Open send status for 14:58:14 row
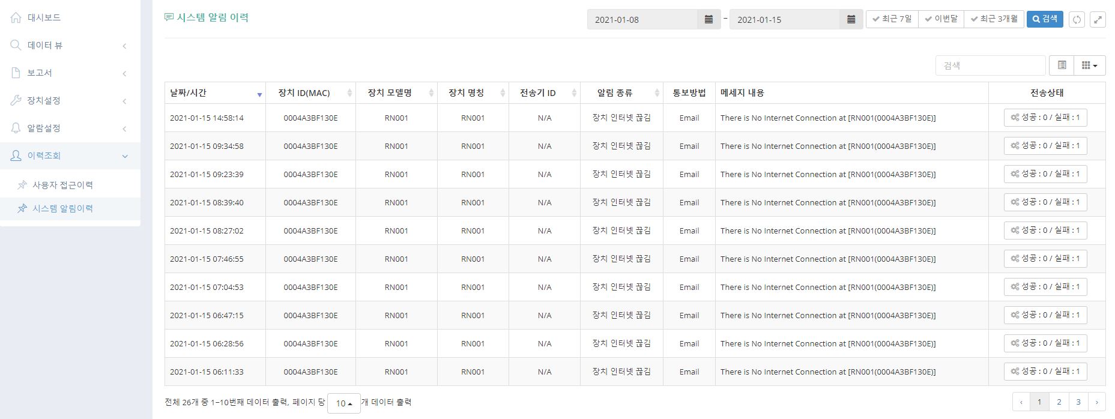 click(x=1045, y=118)
